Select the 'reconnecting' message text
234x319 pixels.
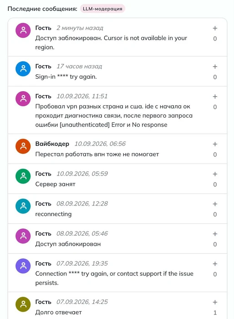coord(53,214)
